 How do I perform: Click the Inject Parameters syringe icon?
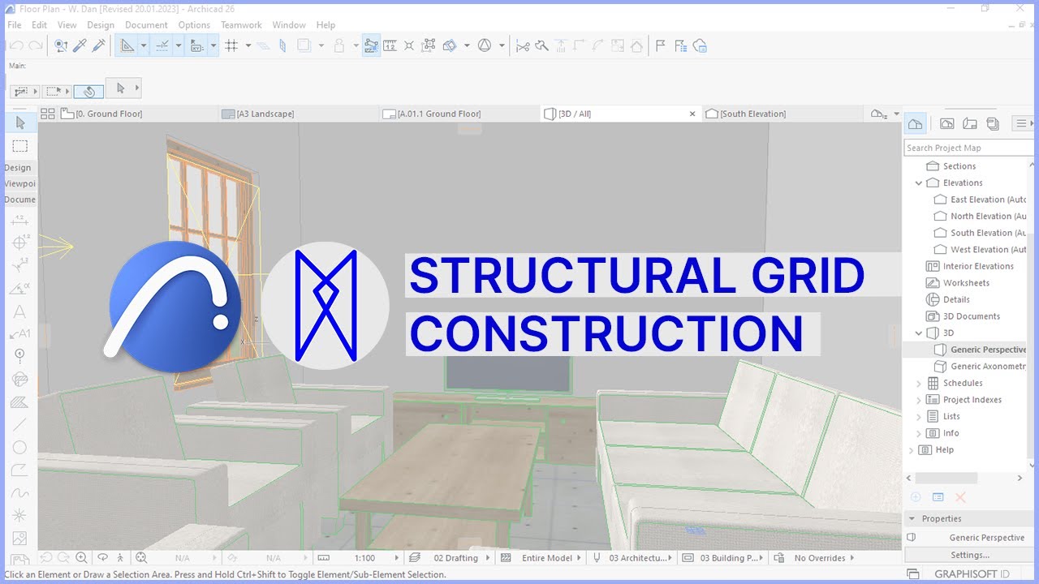click(99, 46)
